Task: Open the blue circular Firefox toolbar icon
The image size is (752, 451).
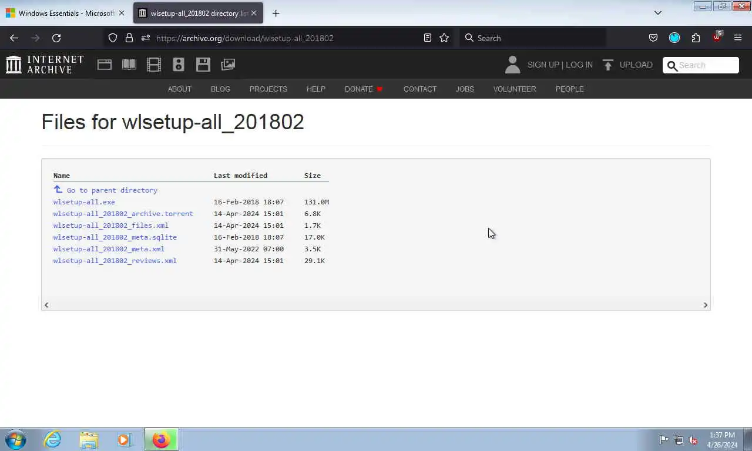Action: 674,38
